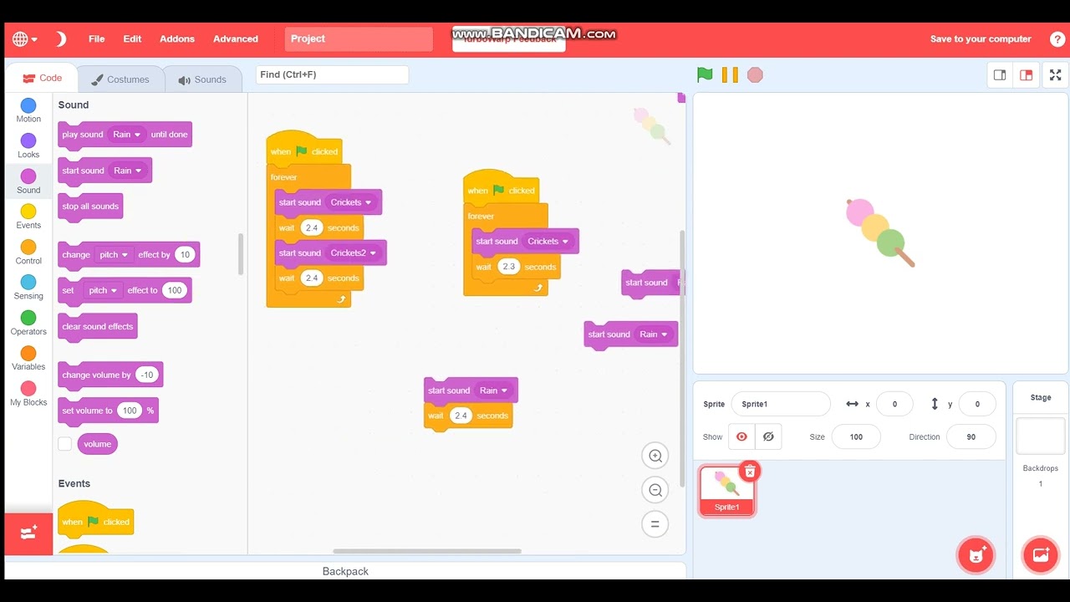1070x602 pixels.
Task: Stop the project with the red stop button
Action: 755,74
